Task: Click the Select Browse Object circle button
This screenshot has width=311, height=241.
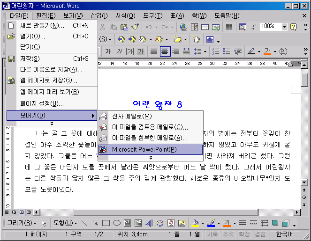Action: point(304,197)
